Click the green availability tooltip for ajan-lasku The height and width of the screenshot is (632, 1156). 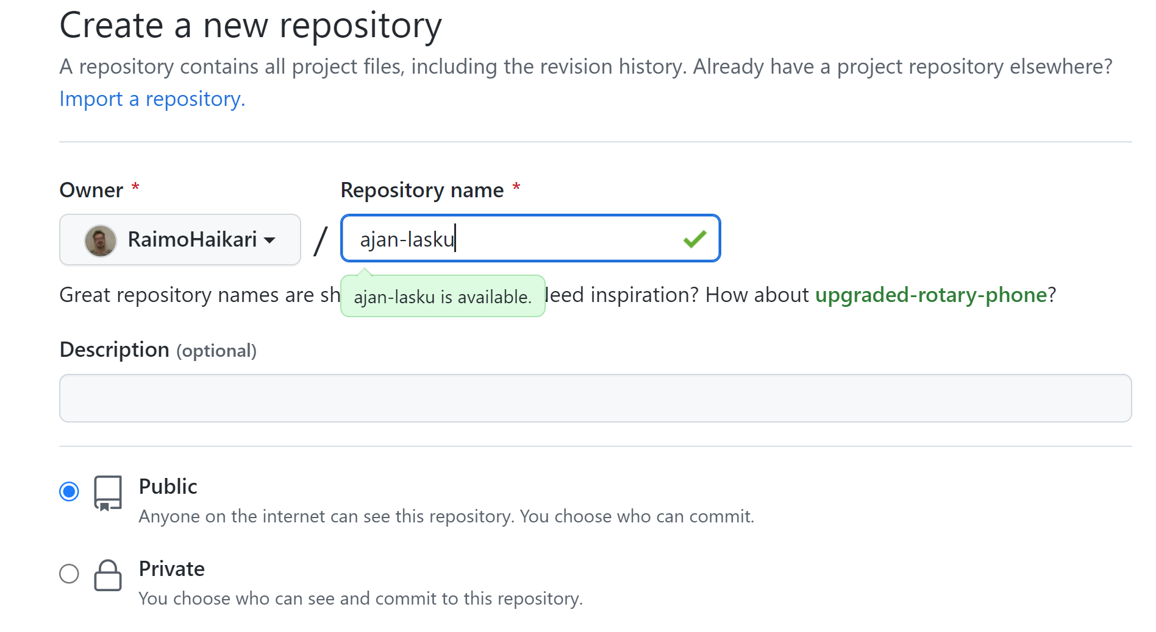coord(443,297)
